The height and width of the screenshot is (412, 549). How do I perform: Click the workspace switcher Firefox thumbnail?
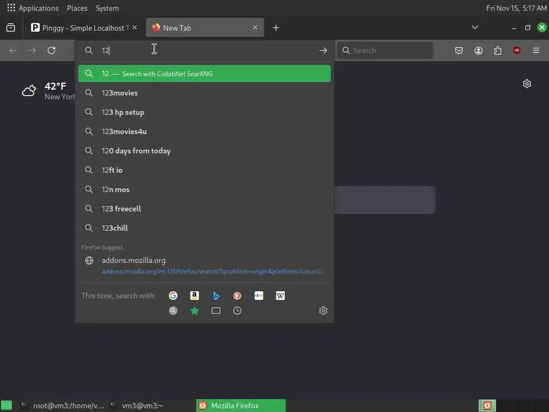[x=487, y=406]
